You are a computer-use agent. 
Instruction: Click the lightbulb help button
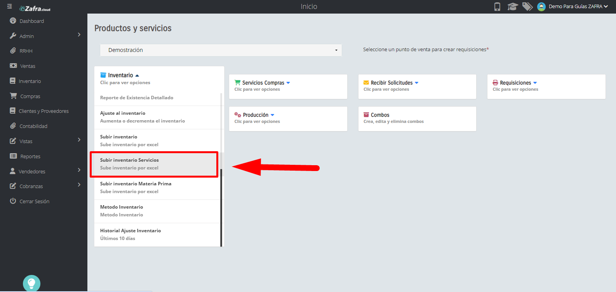tap(32, 283)
